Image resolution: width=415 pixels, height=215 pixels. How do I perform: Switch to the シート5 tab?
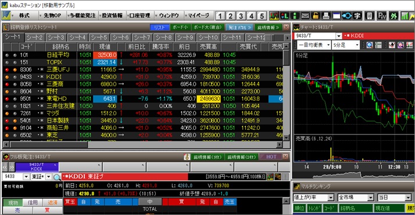pos(99,38)
